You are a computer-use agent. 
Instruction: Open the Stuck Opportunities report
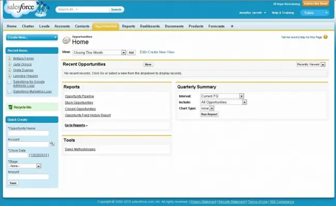pyautogui.click(x=79, y=102)
